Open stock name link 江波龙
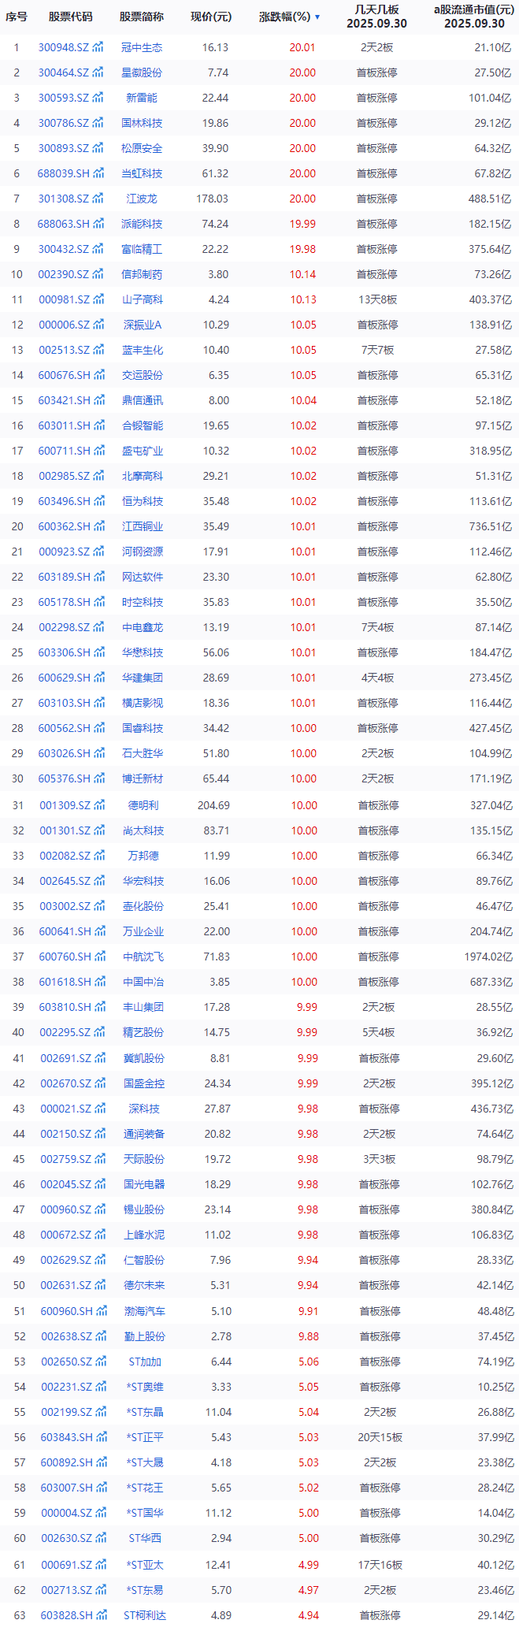This screenshot has width=519, height=1631. click(x=142, y=199)
